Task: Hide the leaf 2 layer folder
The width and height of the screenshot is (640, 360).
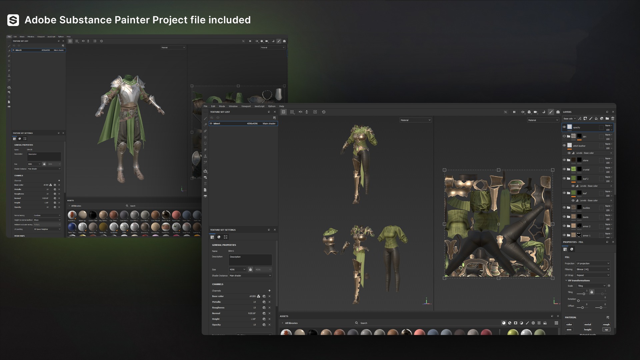Action: coord(564,178)
